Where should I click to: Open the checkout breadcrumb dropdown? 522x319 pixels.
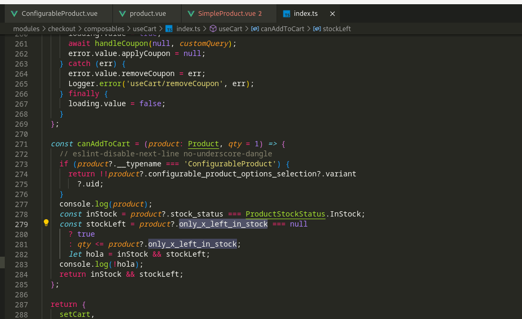(x=62, y=29)
